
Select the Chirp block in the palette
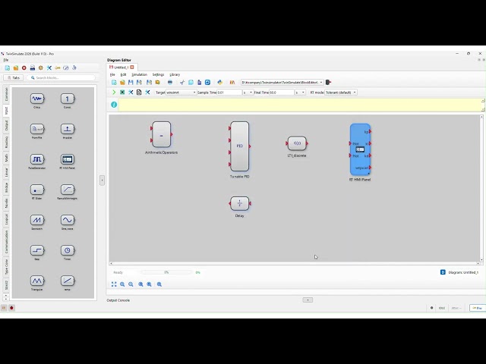pyautogui.click(x=37, y=99)
